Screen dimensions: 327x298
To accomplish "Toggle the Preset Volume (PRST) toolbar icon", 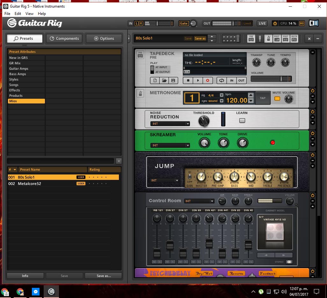I will pos(277,39).
